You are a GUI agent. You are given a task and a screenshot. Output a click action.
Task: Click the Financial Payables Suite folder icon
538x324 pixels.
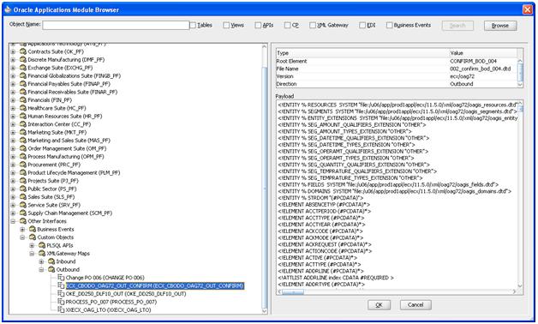22,84
